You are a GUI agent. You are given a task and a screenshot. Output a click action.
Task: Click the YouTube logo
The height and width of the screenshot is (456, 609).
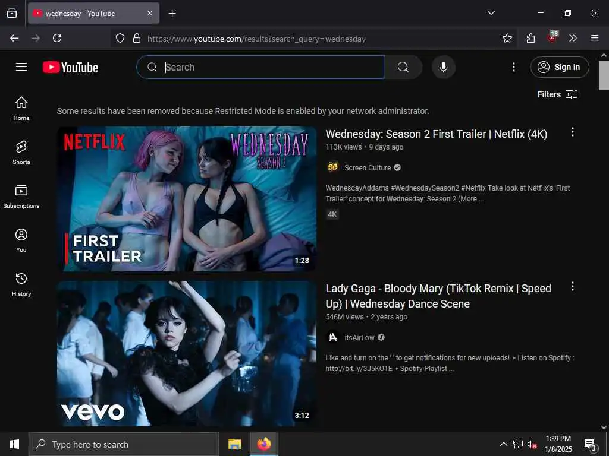(x=70, y=68)
